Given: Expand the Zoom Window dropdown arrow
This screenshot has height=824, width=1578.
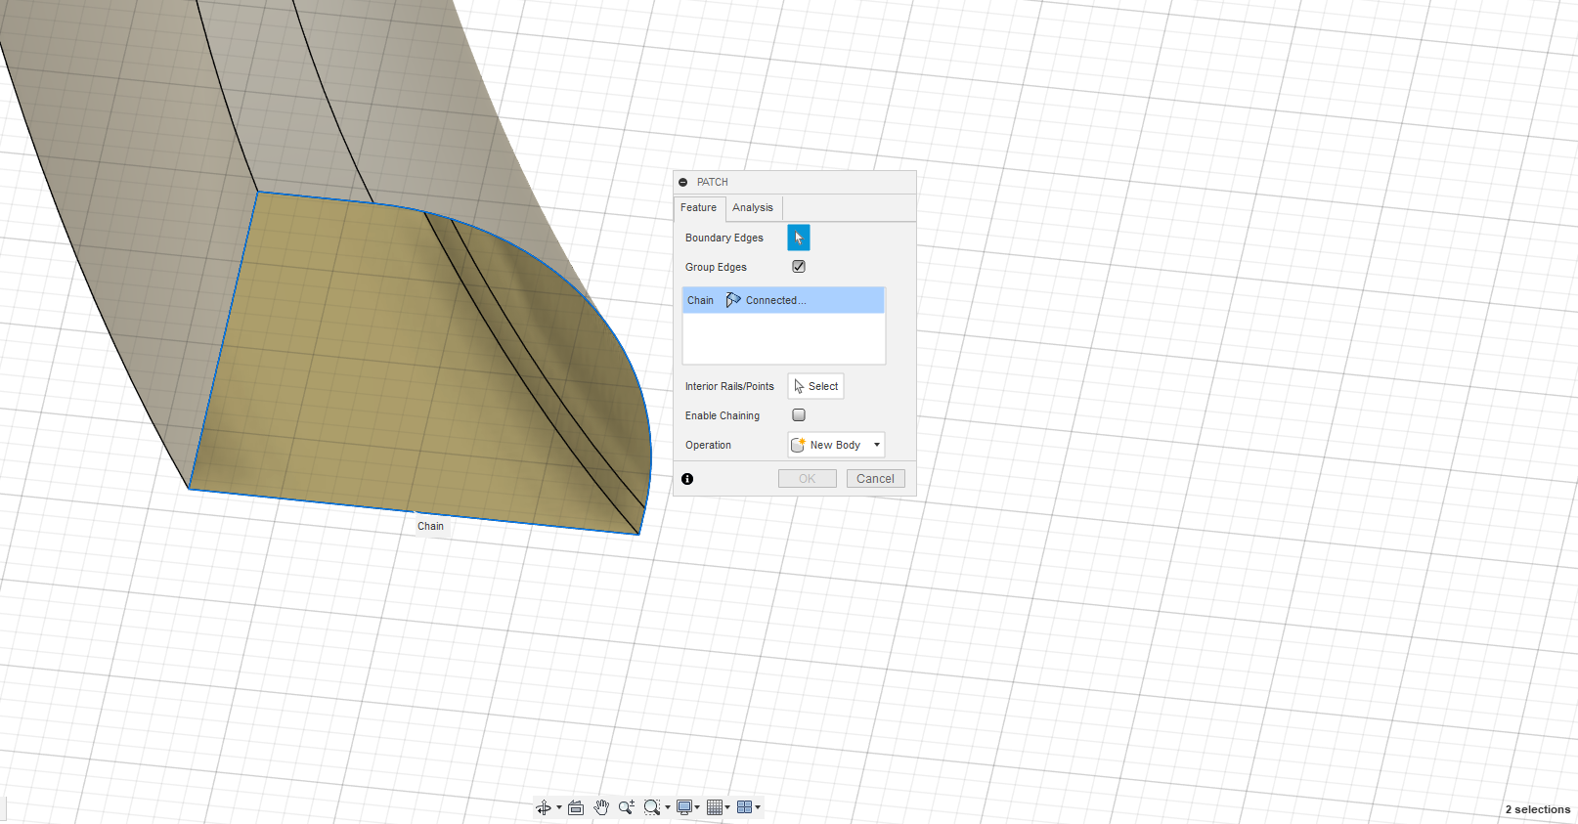Looking at the screenshot, I should (x=668, y=807).
